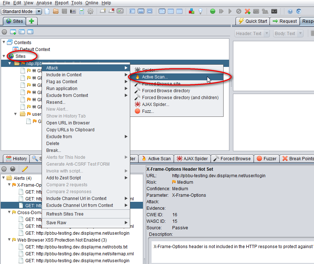Viewport: 314px width, 264px height.
Task: Click the light bulb icon in toolbar
Action: tap(200, 11)
